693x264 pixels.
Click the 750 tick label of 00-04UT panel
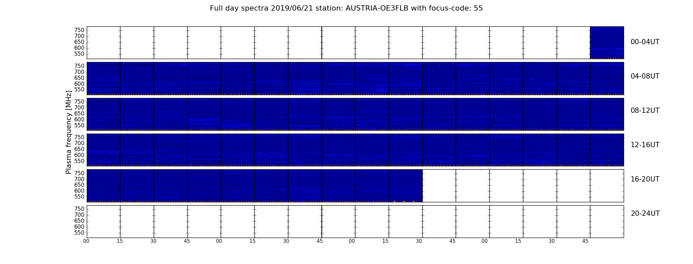pos(79,30)
